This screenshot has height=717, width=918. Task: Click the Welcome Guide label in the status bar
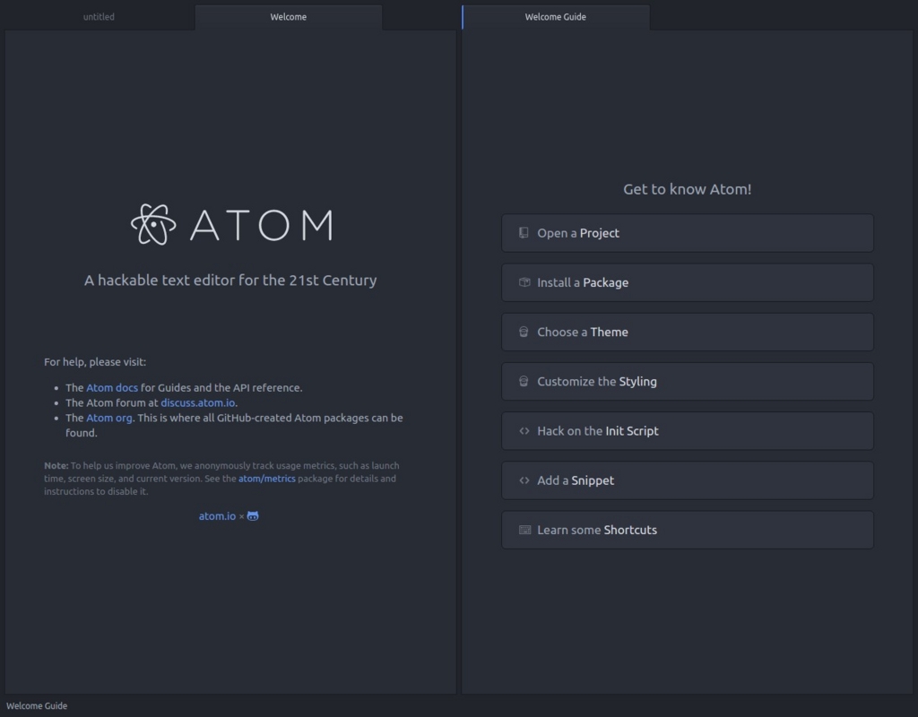click(37, 705)
